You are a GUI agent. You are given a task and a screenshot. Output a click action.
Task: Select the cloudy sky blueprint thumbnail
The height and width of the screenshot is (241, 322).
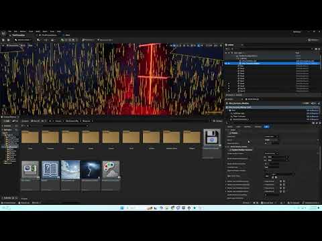(70, 169)
